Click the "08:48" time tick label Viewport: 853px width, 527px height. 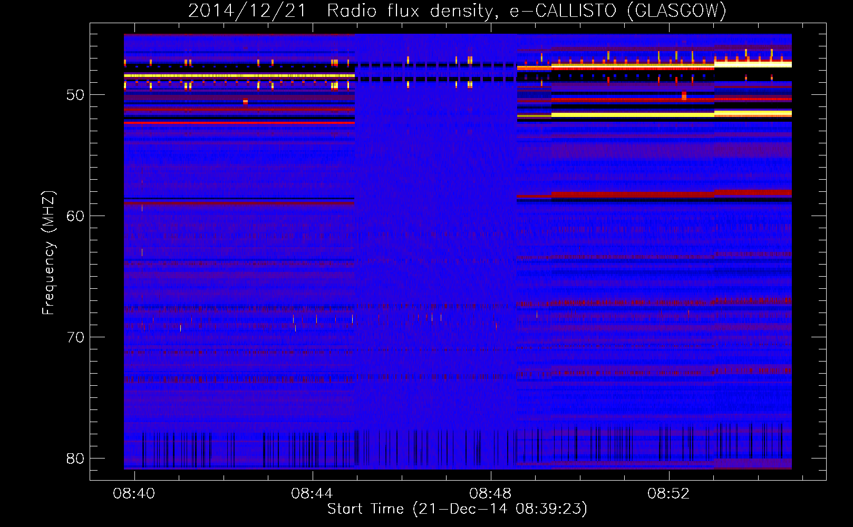(490, 493)
